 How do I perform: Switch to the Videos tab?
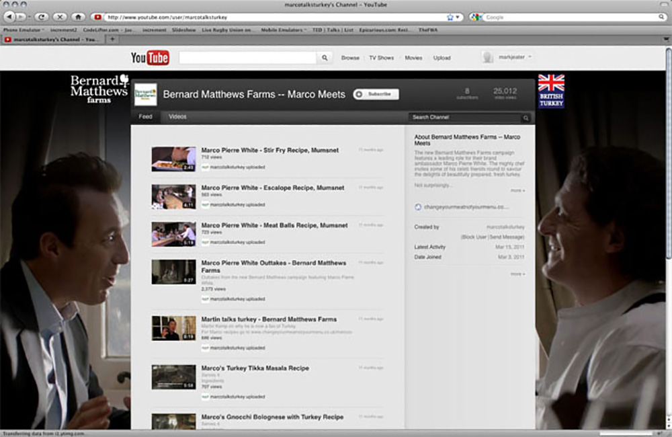(177, 117)
